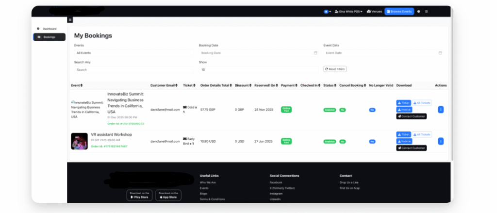
Task: Click the pause icon in top bar
Action: pyautogui.click(x=427, y=11)
